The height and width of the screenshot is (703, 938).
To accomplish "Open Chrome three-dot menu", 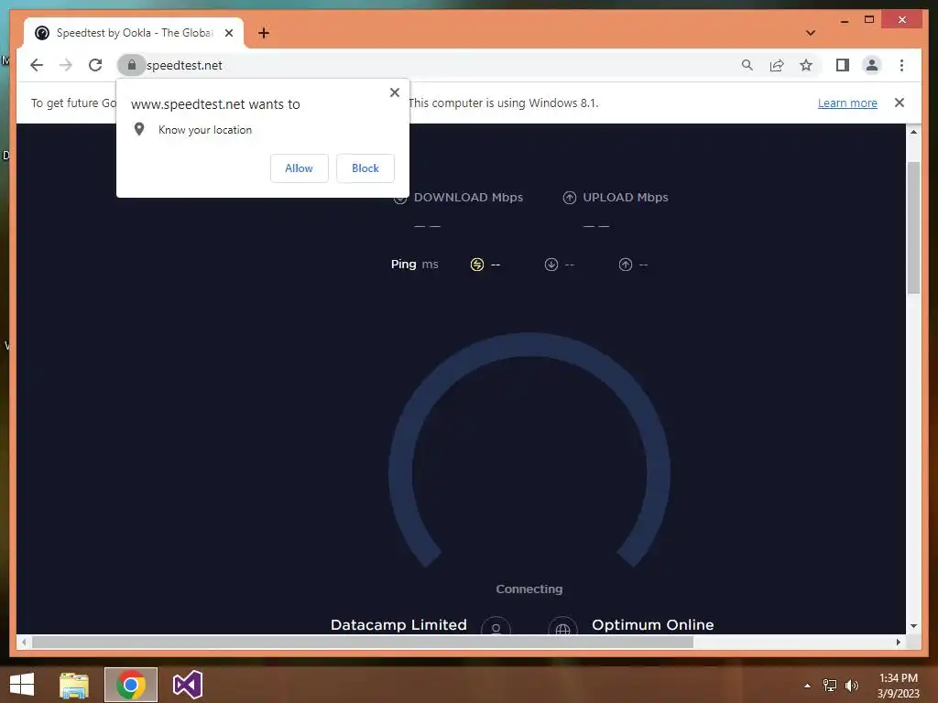I will point(901,65).
